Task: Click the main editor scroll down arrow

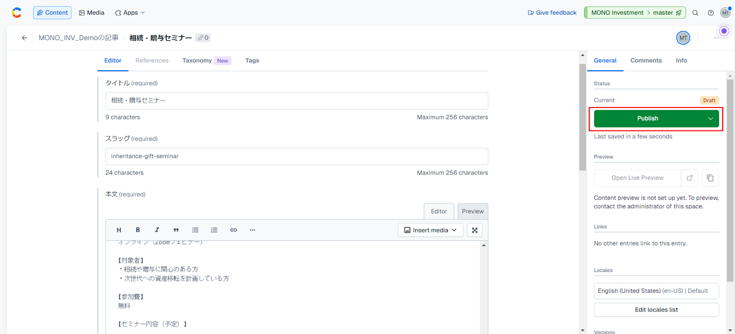Action: tap(582, 330)
